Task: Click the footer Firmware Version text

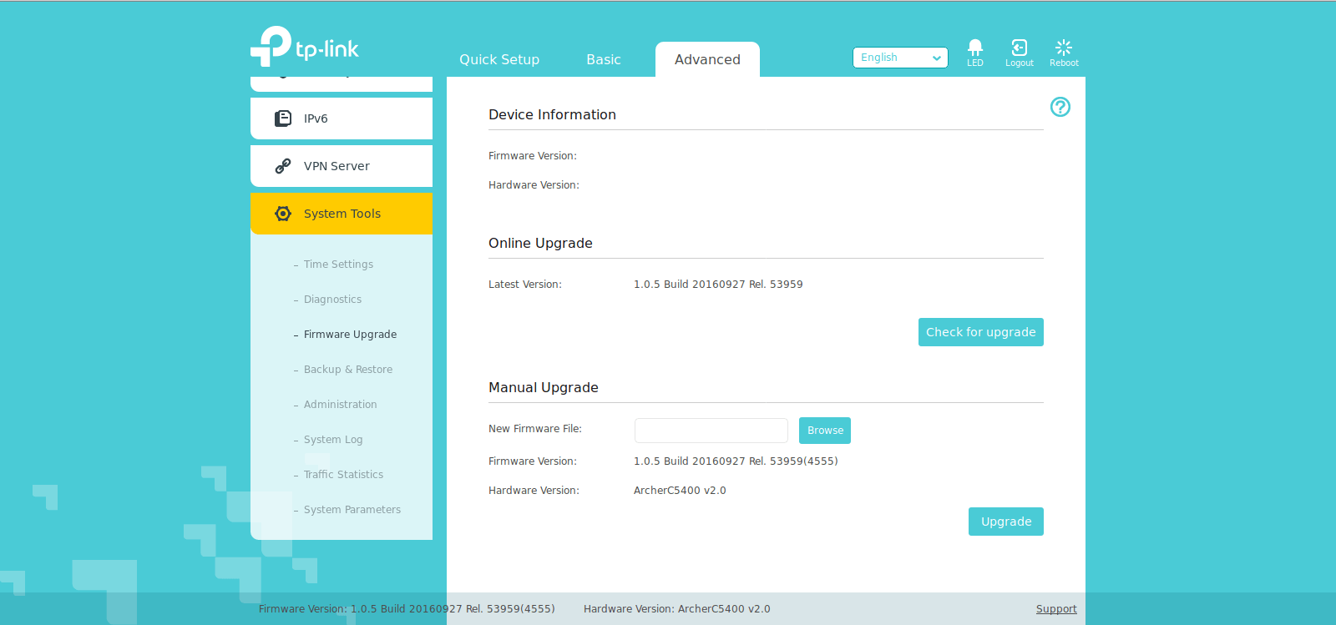Action: click(407, 609)
